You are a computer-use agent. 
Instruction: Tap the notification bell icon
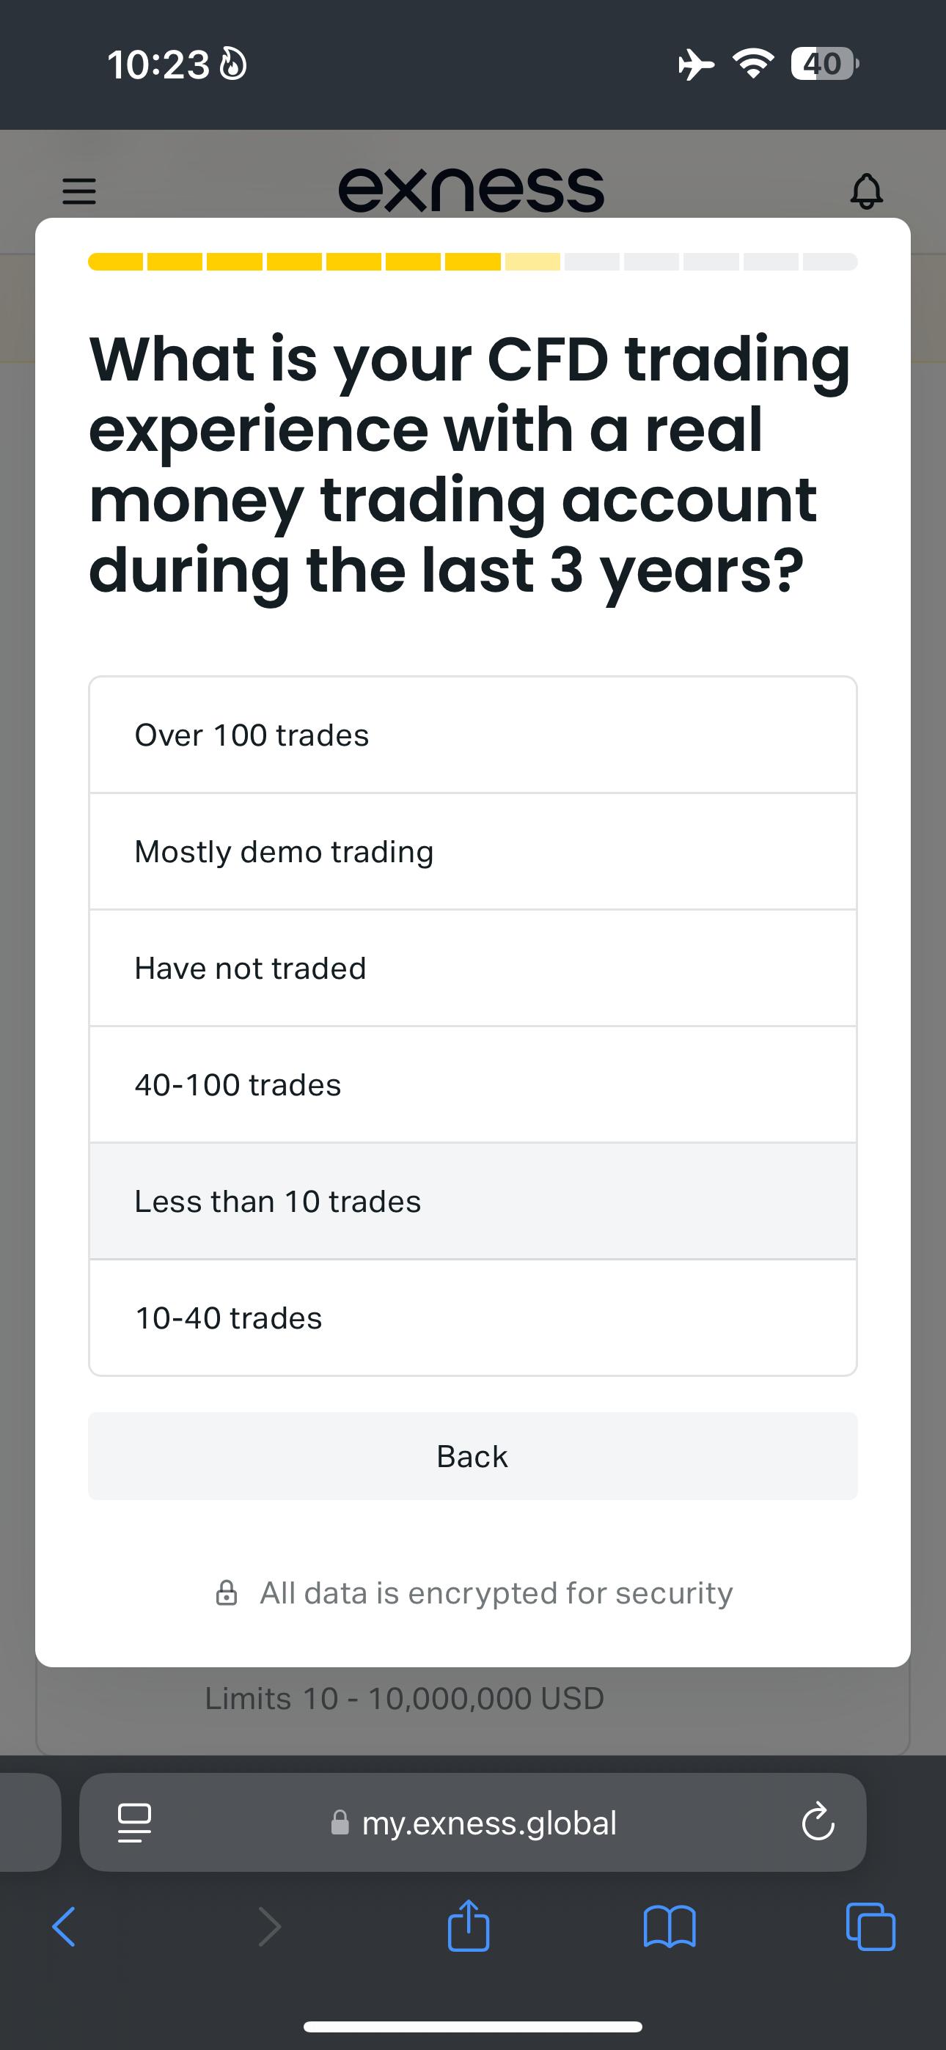click(866, 191)
